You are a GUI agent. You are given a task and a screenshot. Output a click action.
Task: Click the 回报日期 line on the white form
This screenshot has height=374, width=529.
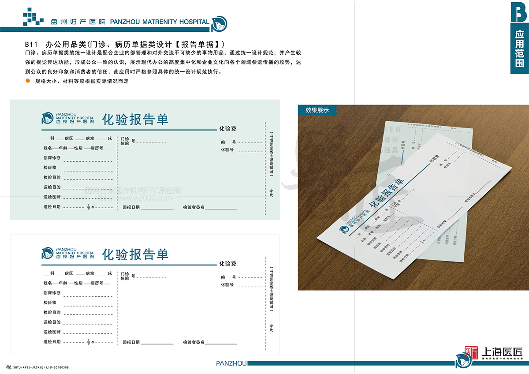[157, 342]
